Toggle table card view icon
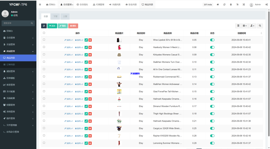 pos(238,26)
